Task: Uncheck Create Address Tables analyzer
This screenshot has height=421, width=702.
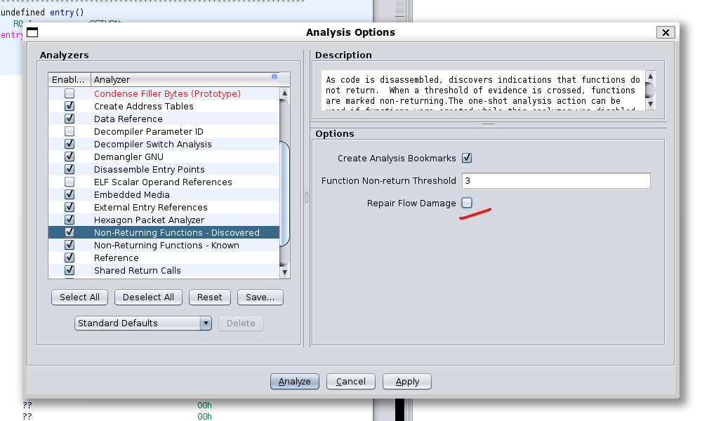Action: pyautogui.click(x=69, y=106)
